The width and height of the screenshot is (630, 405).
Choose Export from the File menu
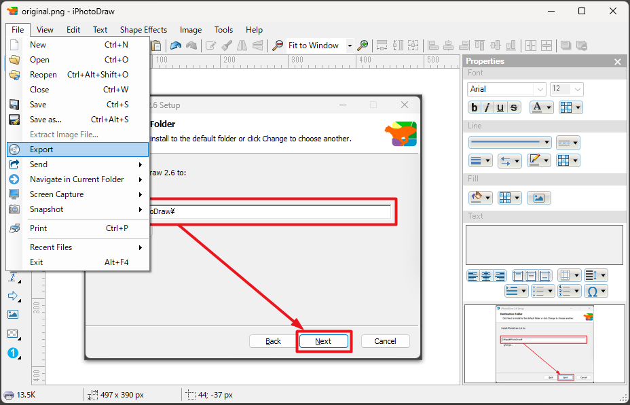click(77, 149)
